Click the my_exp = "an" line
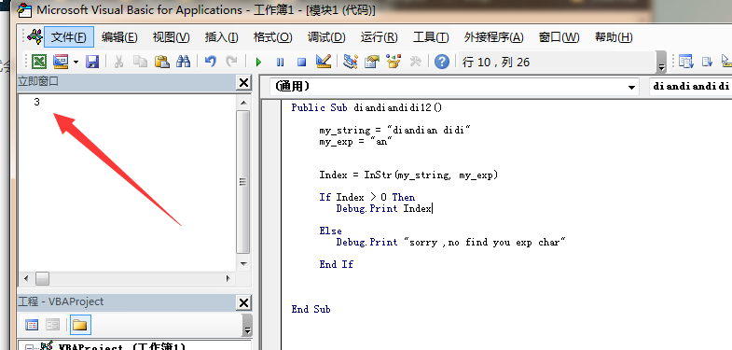 coord(355,142)
